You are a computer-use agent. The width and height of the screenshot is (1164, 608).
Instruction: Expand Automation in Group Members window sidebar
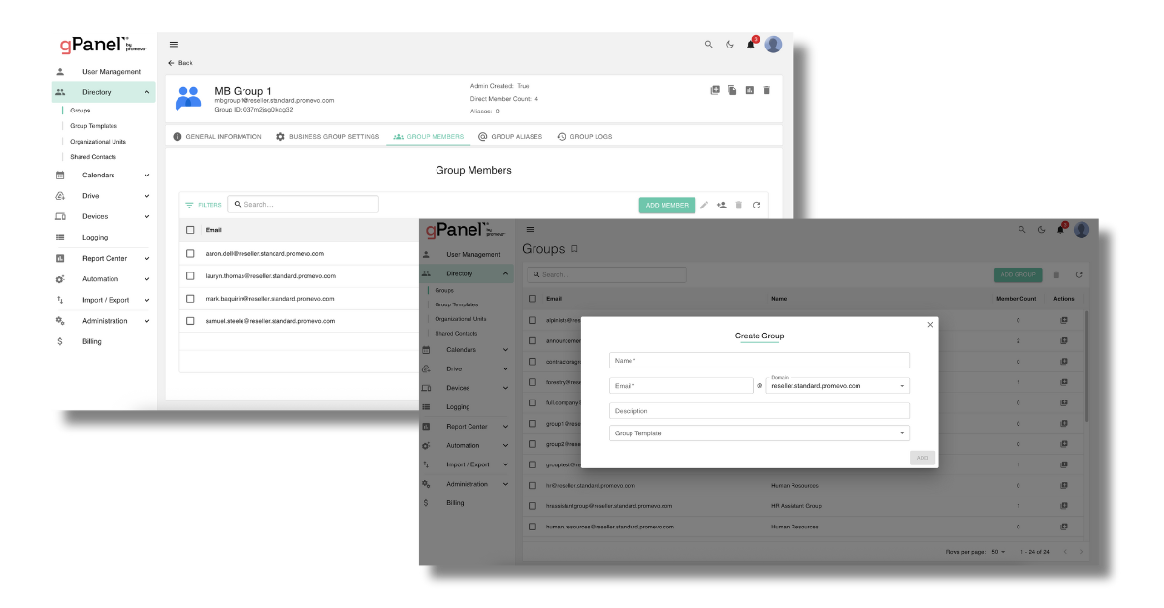[x=146, y=279]
